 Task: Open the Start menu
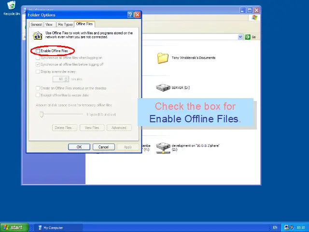point(13,227)
